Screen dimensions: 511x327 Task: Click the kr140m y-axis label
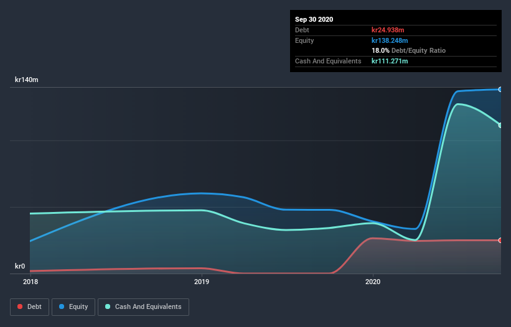tap(26, 80)
